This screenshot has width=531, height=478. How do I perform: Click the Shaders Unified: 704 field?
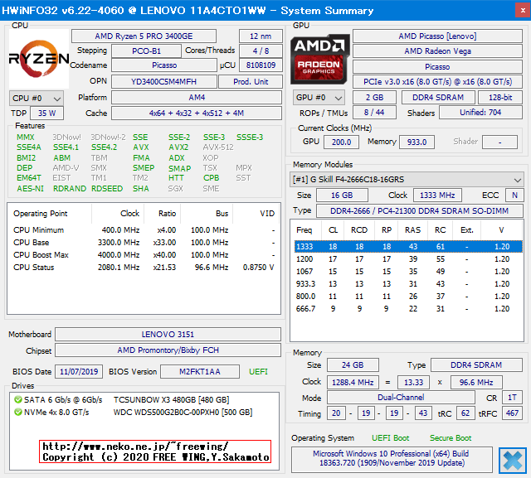[x=480, y=112]
